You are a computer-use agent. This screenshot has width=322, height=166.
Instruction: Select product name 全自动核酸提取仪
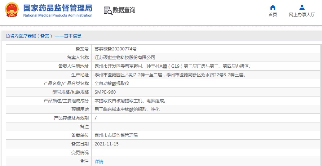112,84
